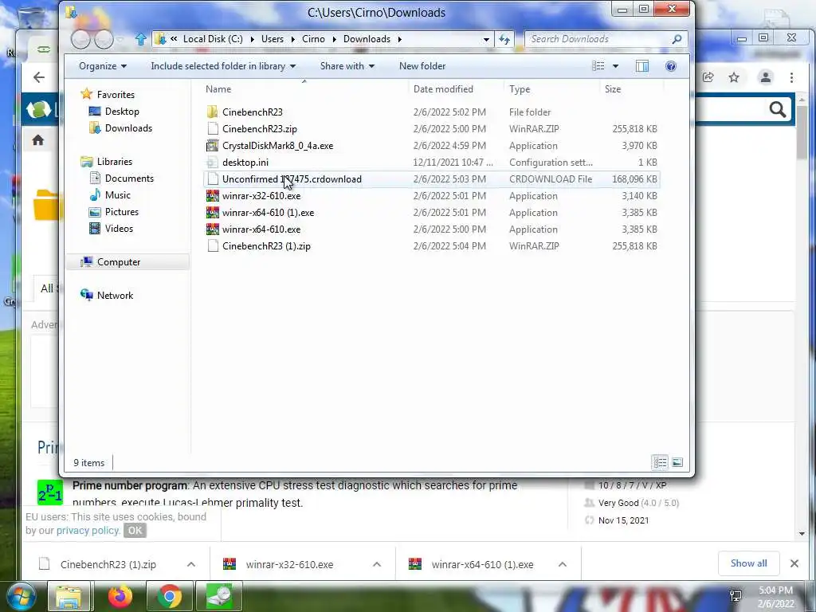Open the privacy policy link
Image resolution: width=816 pixels, height=612 pixels.
[x=88, y=530]
